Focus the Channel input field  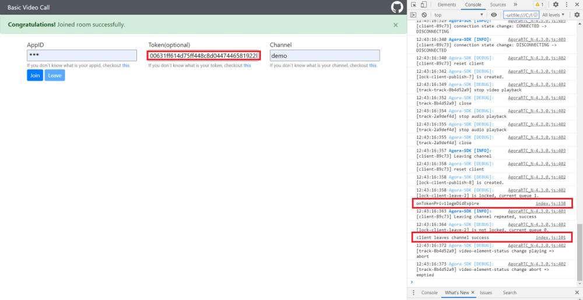pyautogui.click(x=325, y=55)
